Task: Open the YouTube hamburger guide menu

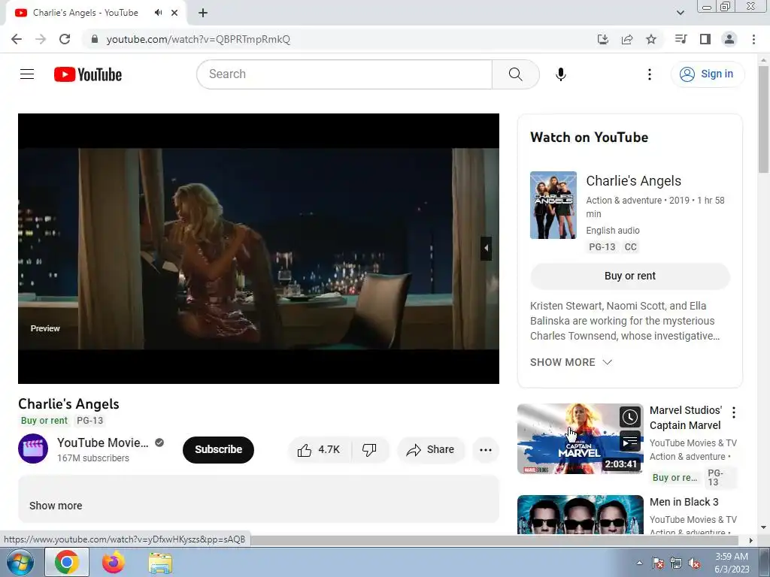Action: (27, 74)
